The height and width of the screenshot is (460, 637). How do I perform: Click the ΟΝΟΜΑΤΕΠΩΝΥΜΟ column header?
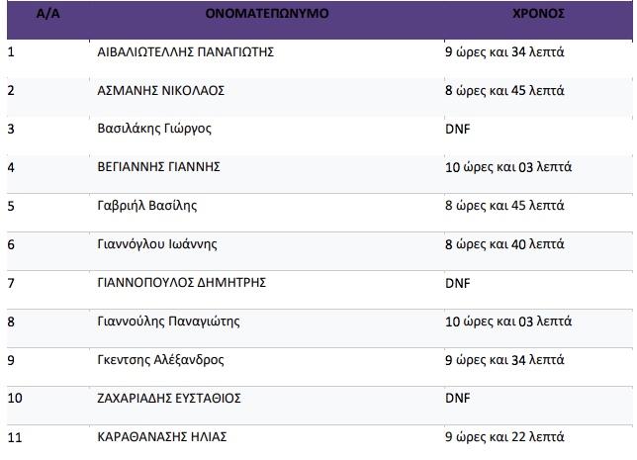pos(267,14)
